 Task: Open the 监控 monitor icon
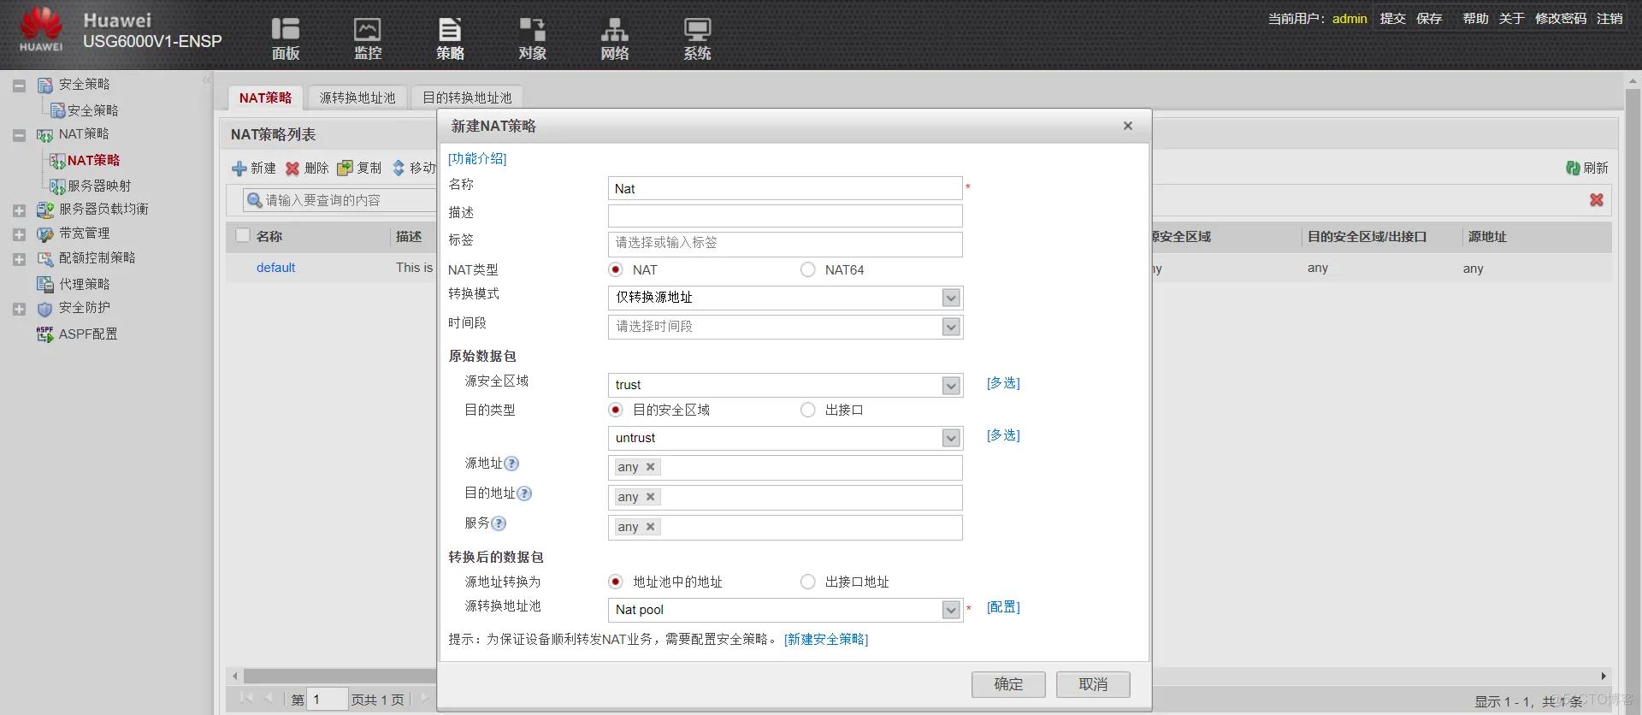point(367,29)
